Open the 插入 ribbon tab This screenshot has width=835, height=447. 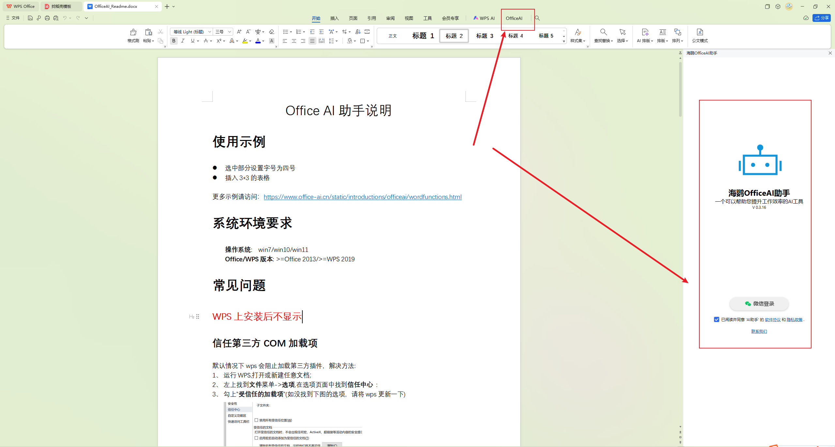[x=334, y=18]
